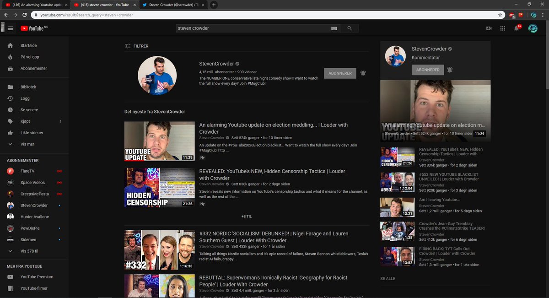Open the YouTube apps grid icon

pos(502,28)
